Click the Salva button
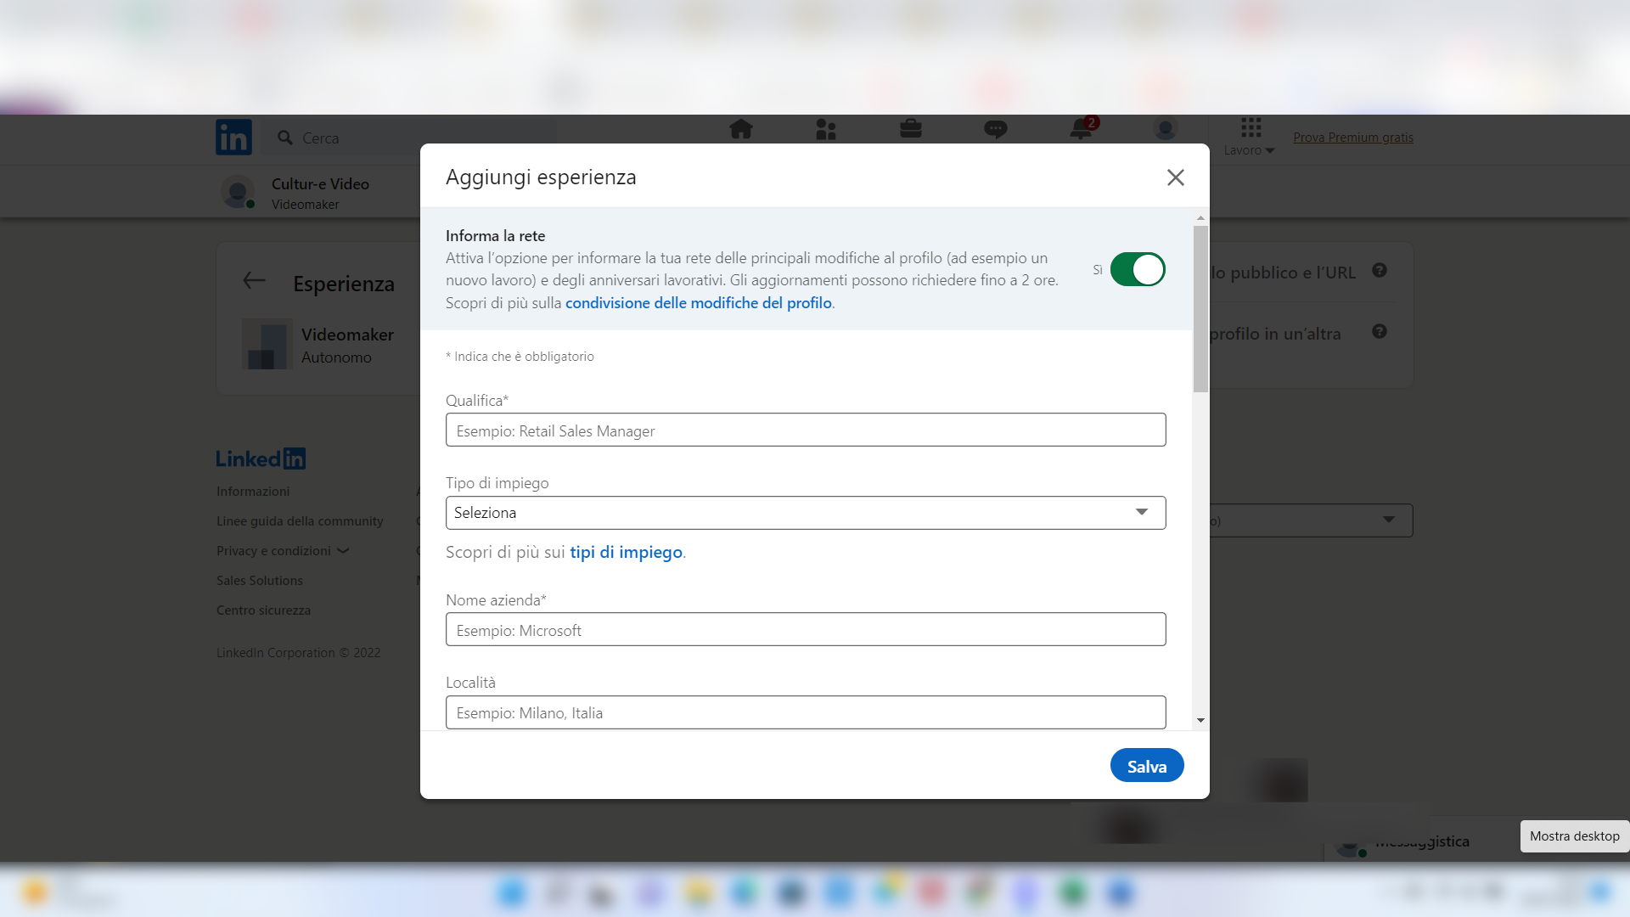This screenshot has height=917, width=1630. pos(1146,766)
